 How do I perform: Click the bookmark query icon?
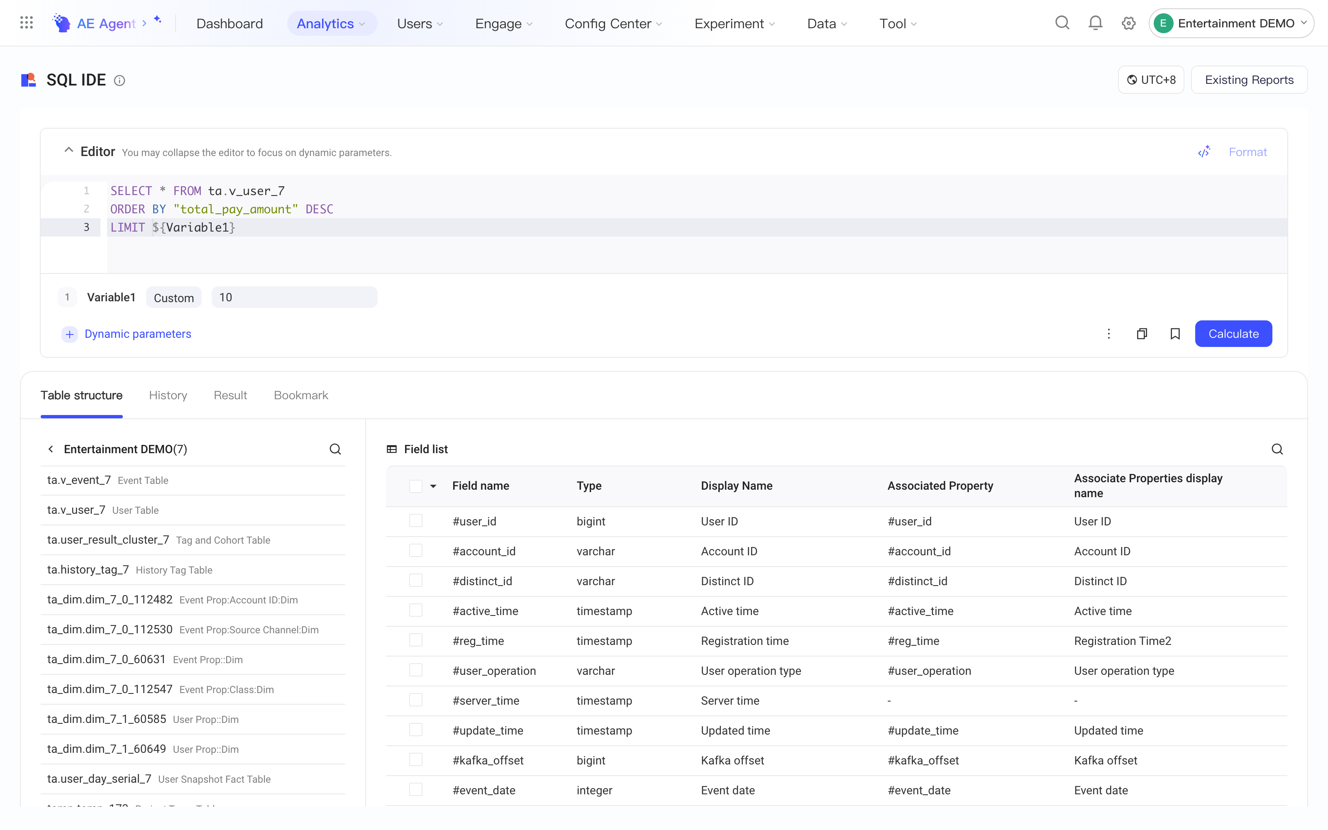tap(1175, 334)
